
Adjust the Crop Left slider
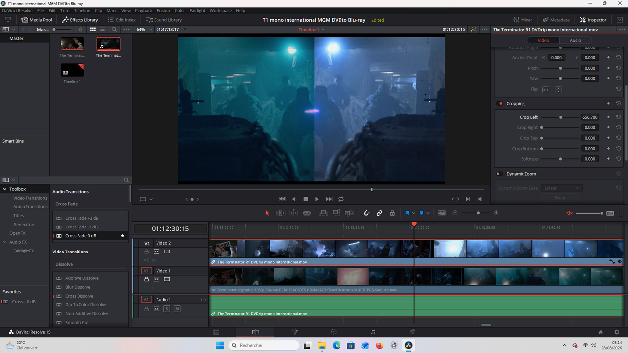[560, 117]
